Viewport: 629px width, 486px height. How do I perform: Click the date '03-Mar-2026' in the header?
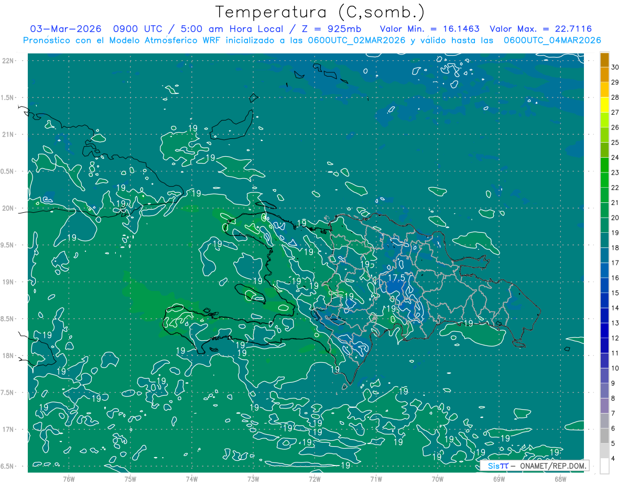pos(66,29)
